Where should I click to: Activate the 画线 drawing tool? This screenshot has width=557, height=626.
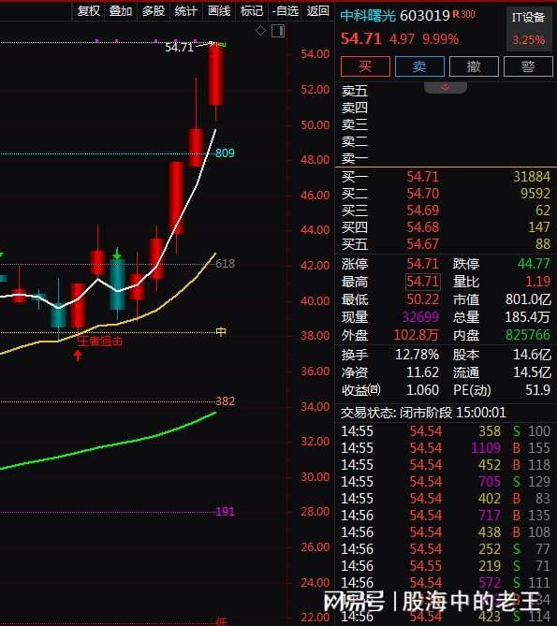point(219,11)
